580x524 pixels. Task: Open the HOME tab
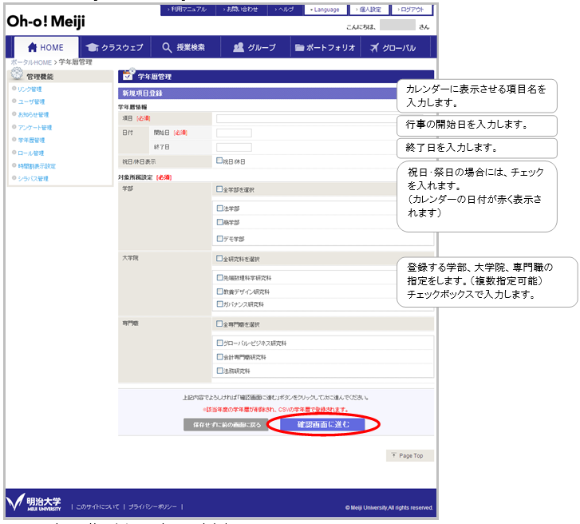[x=46, y=47]
